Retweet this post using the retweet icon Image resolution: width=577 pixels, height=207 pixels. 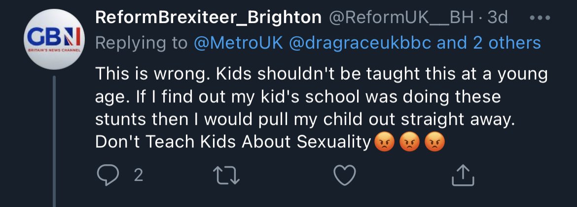[x=229, y=176]
